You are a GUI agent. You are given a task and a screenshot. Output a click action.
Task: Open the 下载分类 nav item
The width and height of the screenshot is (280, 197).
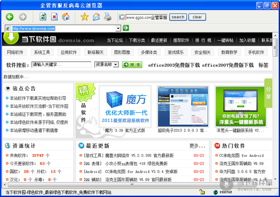[x=137, y=40]
